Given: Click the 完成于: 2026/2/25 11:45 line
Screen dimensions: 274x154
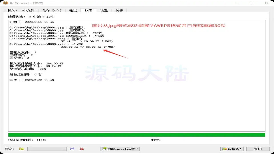Looking at the screenshot, I should pos(32,80).
